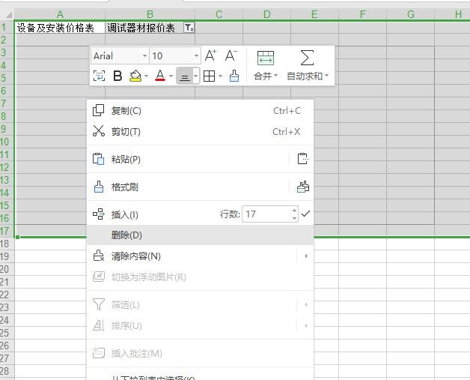Click the AutoSum sigma icon

point(307,58)
